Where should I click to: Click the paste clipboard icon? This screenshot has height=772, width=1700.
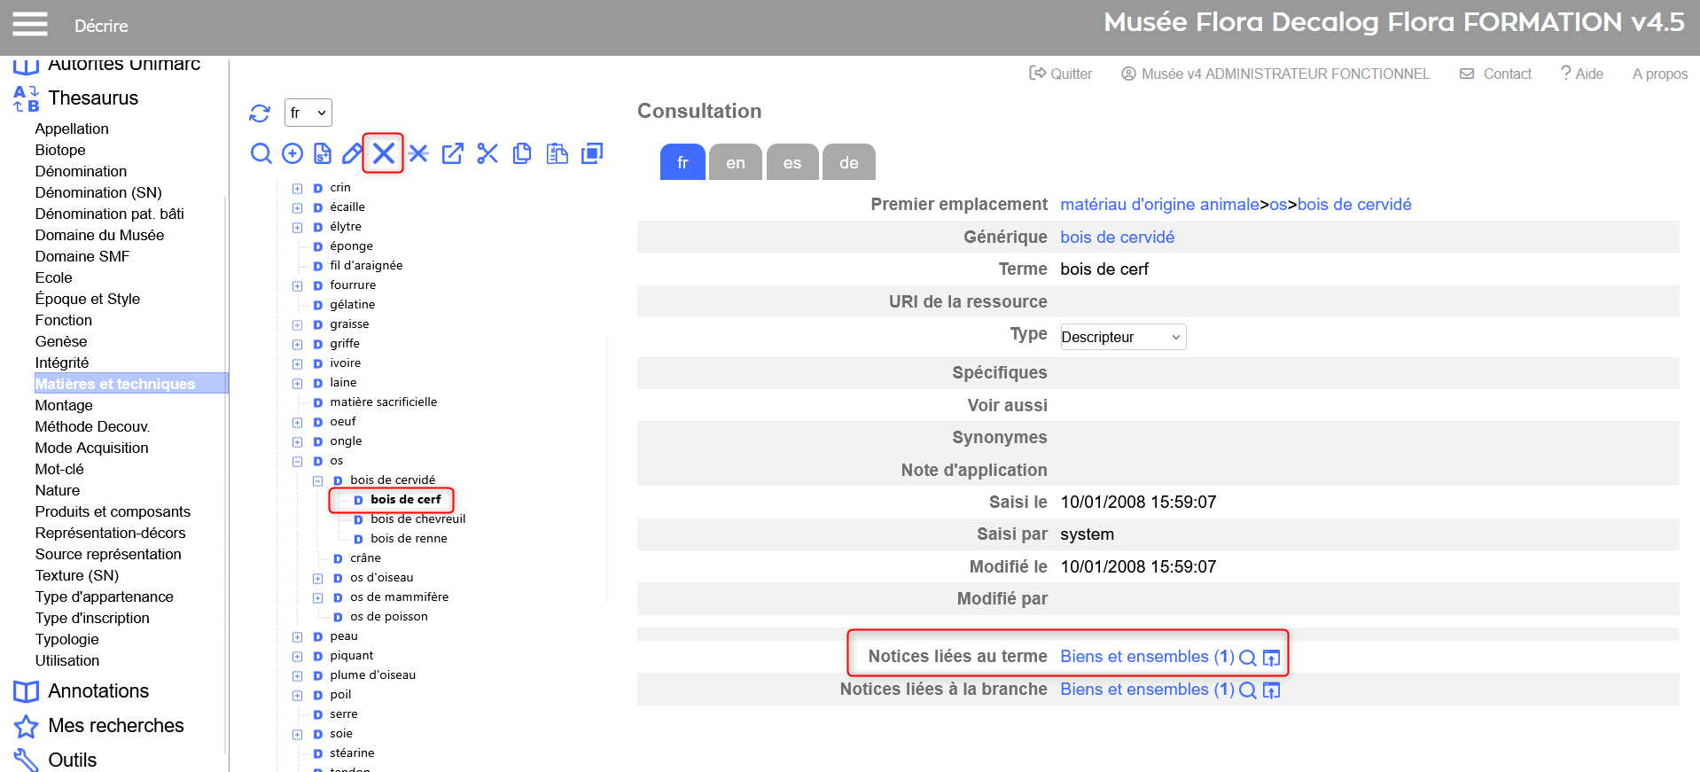click(557, 154)
